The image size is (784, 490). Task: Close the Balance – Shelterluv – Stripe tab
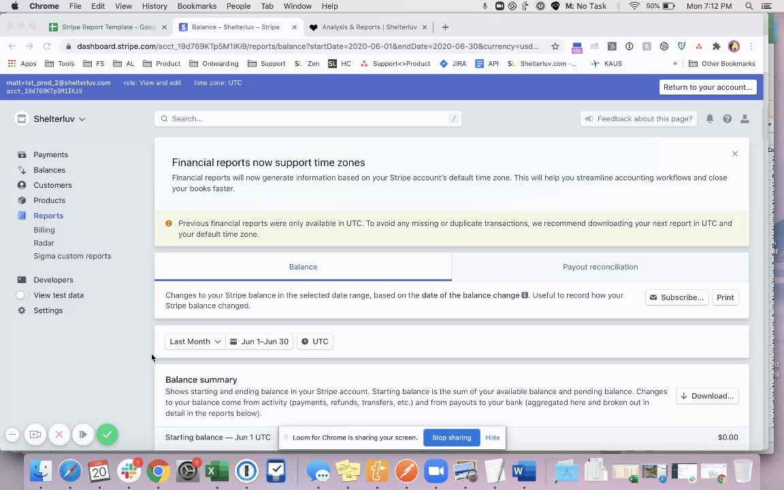point(295,27)
